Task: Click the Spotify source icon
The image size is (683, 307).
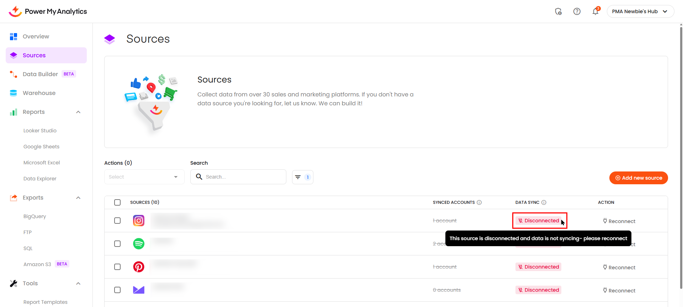Action: [x=138, y=244]
